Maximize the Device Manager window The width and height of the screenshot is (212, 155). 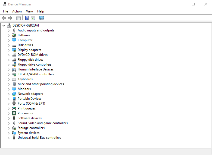click(193, 4)
